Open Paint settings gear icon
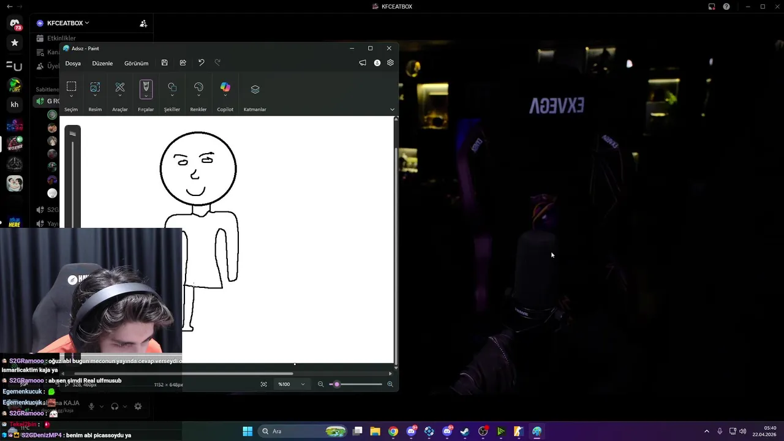Image resolution: width=784 pixels, height=441 pixels. (x=390, y=63)
